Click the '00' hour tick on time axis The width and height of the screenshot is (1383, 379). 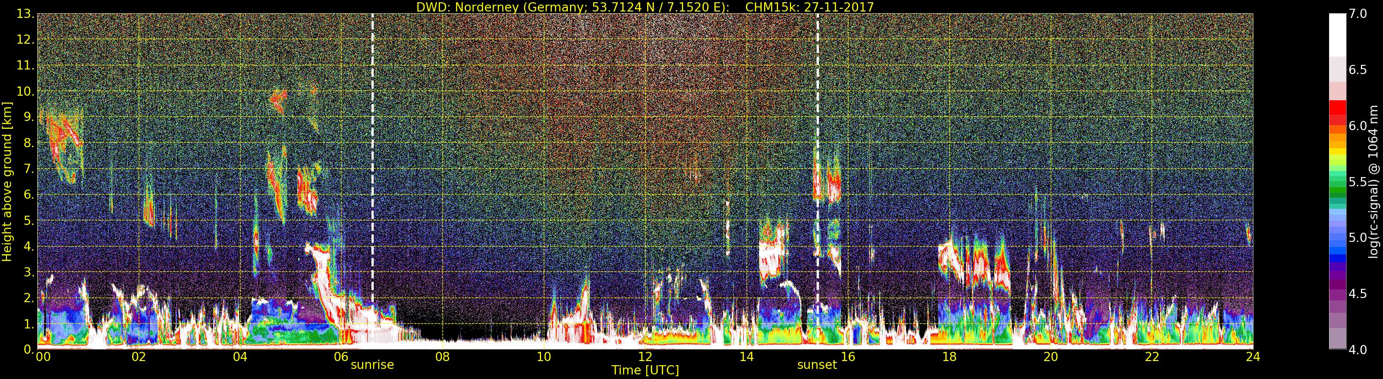(x=43, y=357)
